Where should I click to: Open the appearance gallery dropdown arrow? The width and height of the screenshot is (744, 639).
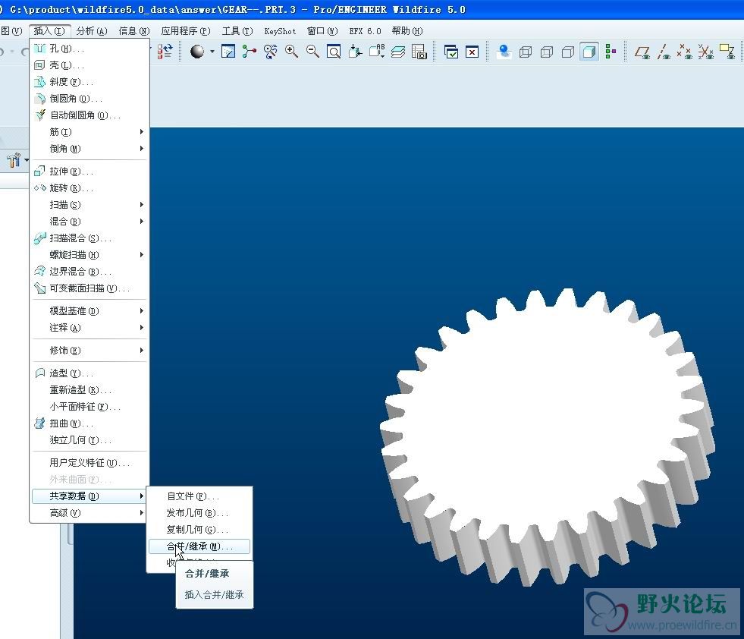[212, 52]
